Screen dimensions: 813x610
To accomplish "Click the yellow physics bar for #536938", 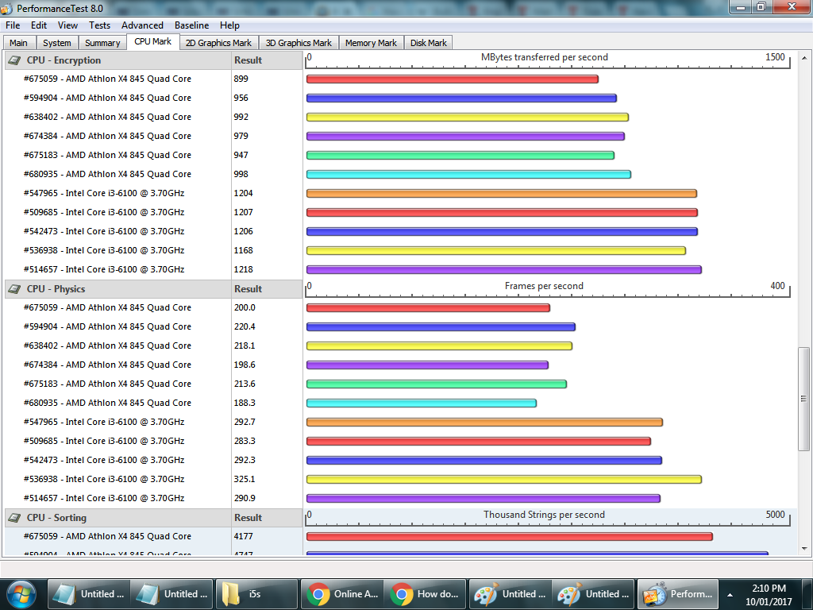I will tap(504, 479).
